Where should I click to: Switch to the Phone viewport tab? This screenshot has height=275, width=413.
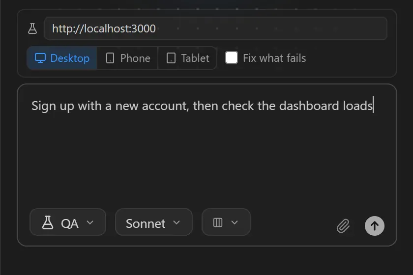[x=128, y=58]
